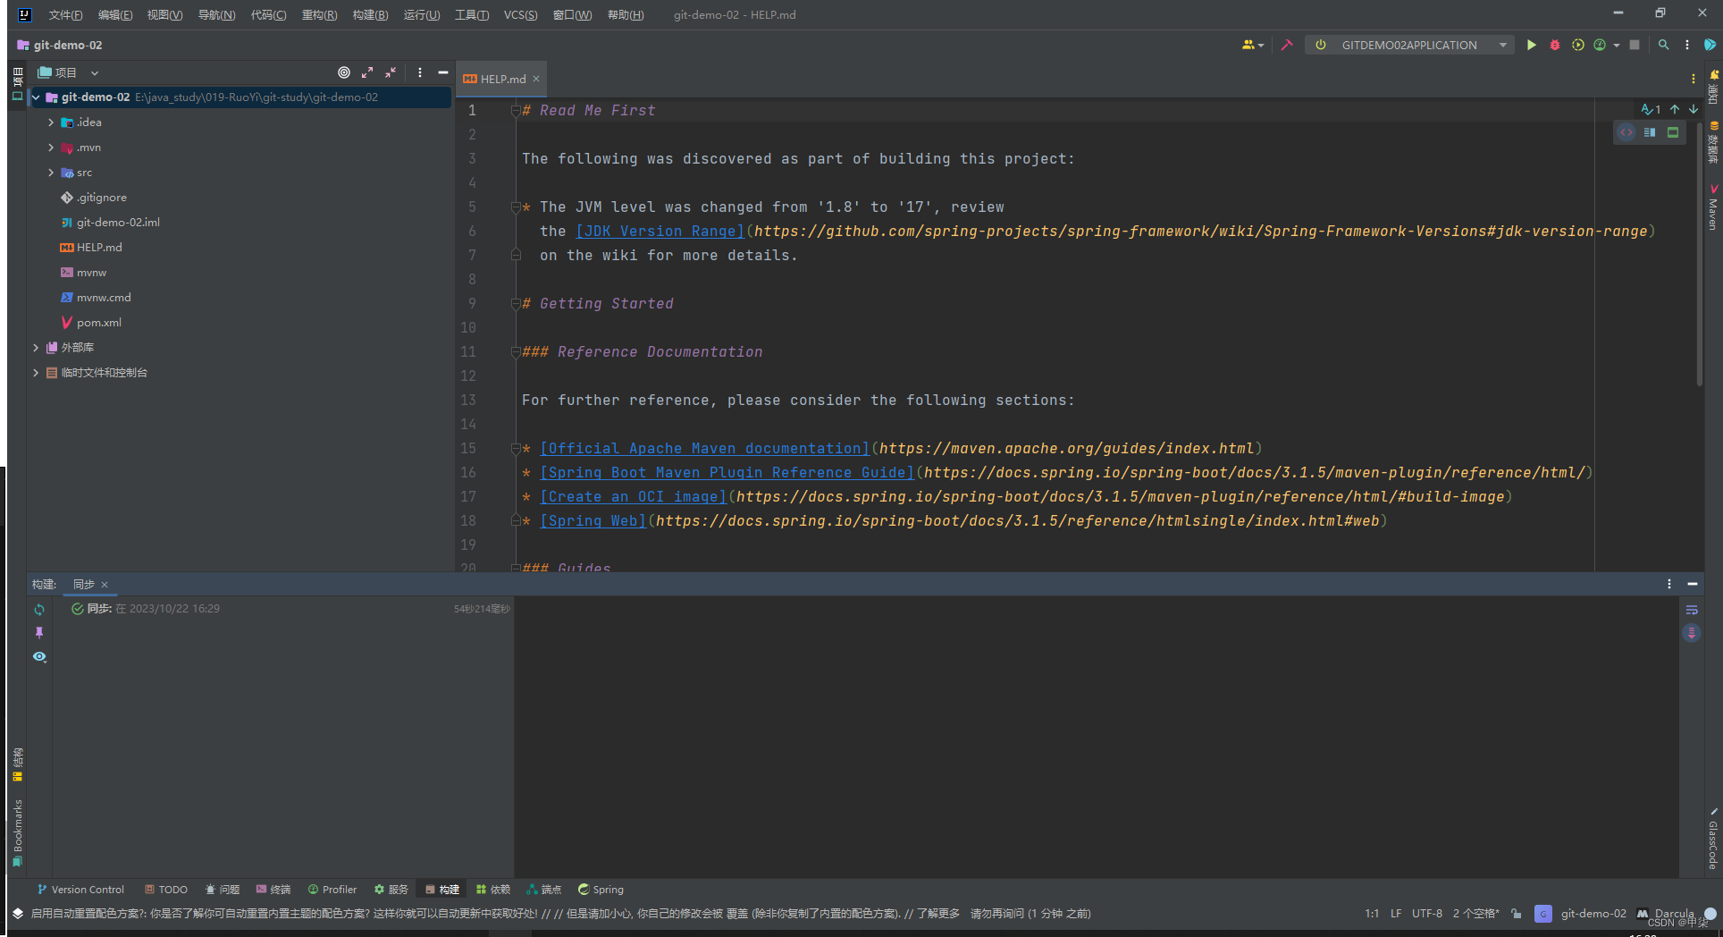Screen dimensions: 1723x937
Task: Open main toolbar more-options dots
Action: click(x=1687, y=45)
